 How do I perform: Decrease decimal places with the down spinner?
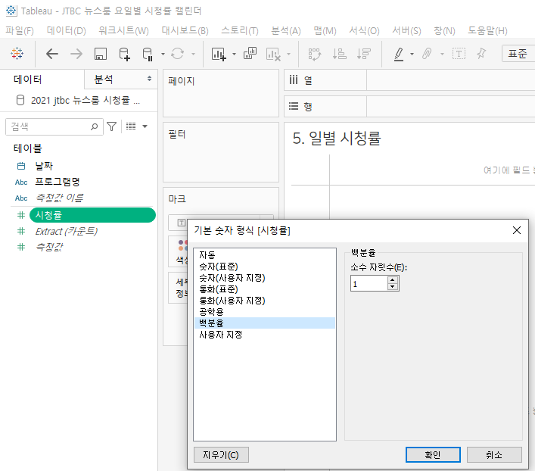click(393, 286)
